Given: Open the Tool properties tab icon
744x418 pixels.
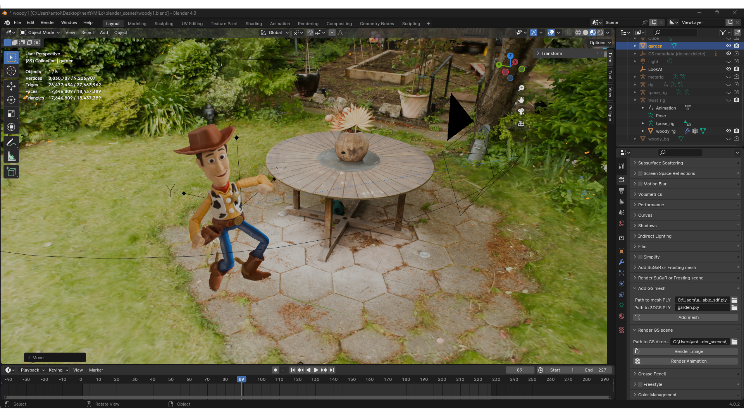Looking at the screenshot, I should 622,166.
